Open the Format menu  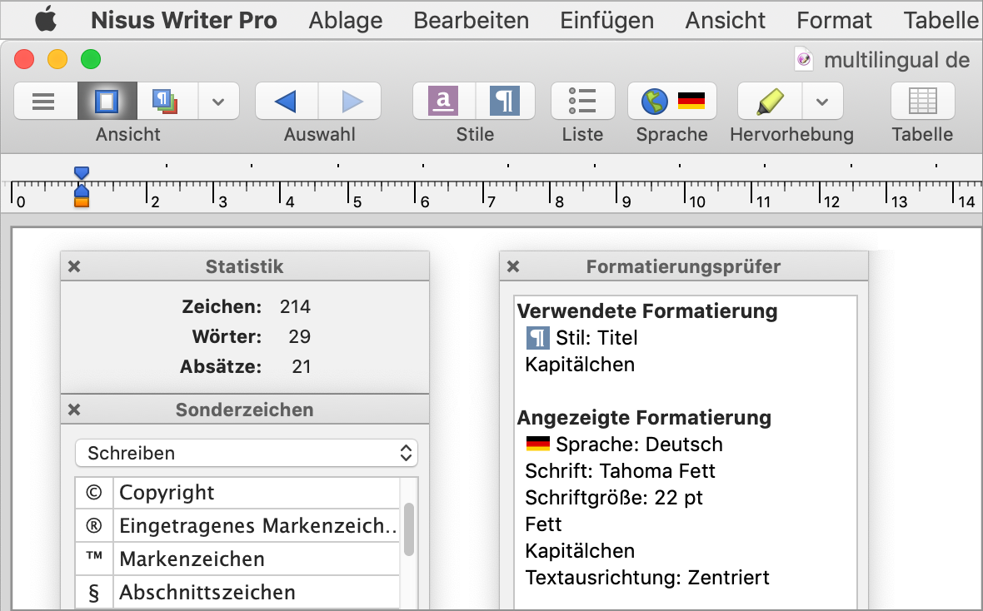click(834, 20)
